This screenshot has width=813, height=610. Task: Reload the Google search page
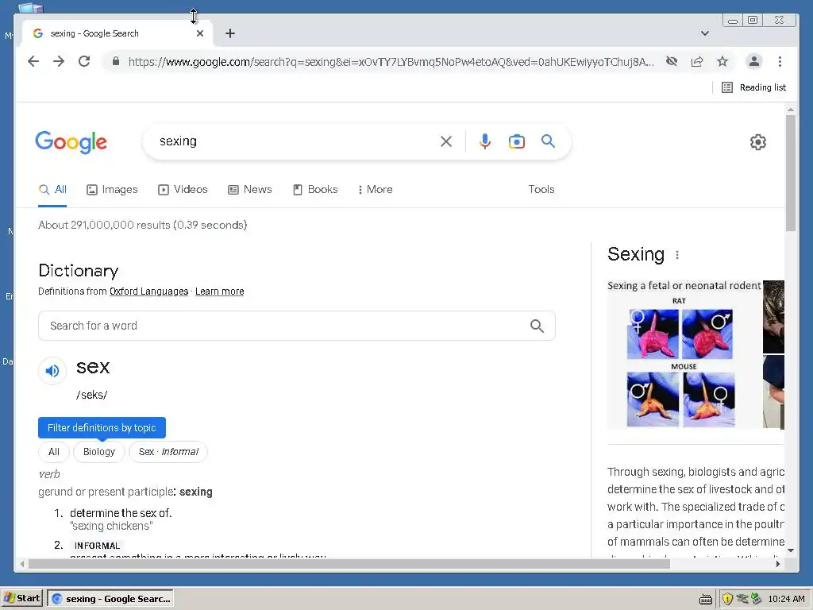tap(84, 61)
